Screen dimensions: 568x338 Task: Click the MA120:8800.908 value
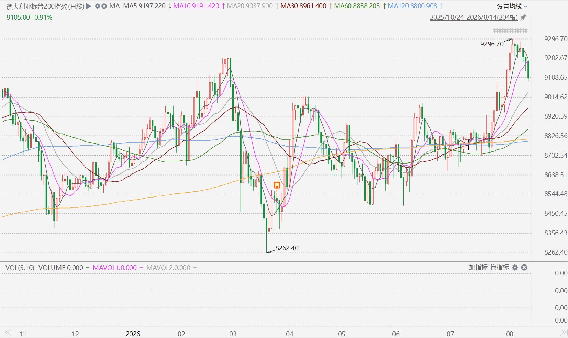coord(412,6)
